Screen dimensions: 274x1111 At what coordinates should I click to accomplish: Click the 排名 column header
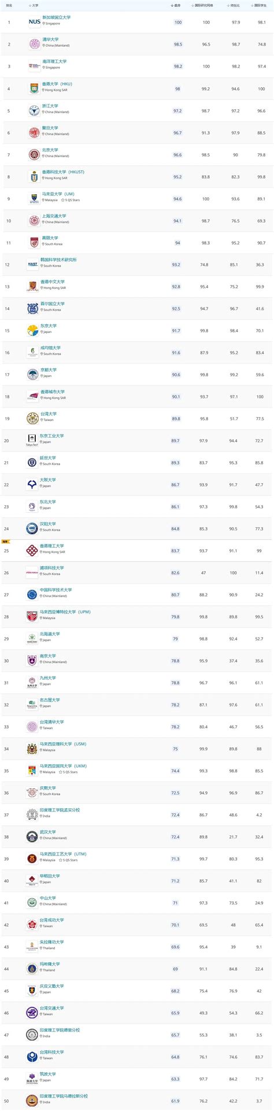tap(9, 5)
